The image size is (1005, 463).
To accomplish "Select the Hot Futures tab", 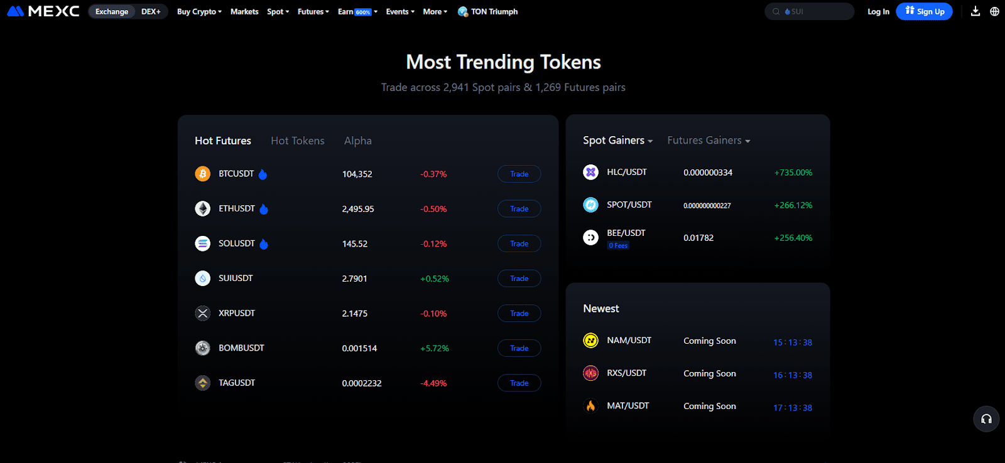I will click(223, 141).
